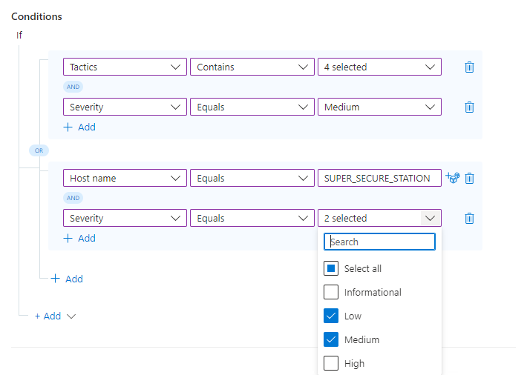Expand the bottom + Add chevron menu
The height and width of the screenshot is (375, 527).
point(71,316)
